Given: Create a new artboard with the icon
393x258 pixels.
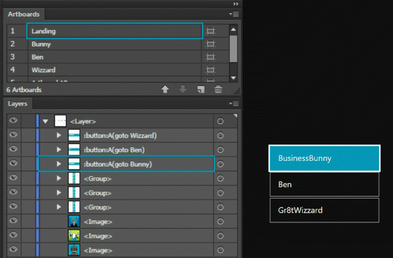Looking at the screenshot, I should click(200, 90).
